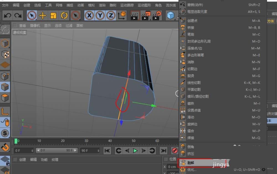Select the Scale tool
The width and height of the screenshot is (277, 174).
click(54, 15)
